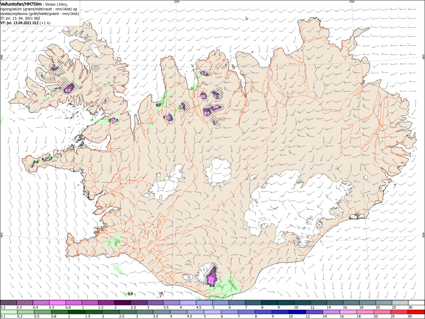Pick lower legend gray-green swatch at 3
This screenshot has width=425, height=319.
coord(144,312)
